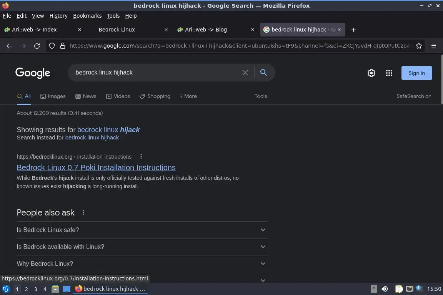Click the site security padlock icon

pyautogui.click(x=63, y=46)
